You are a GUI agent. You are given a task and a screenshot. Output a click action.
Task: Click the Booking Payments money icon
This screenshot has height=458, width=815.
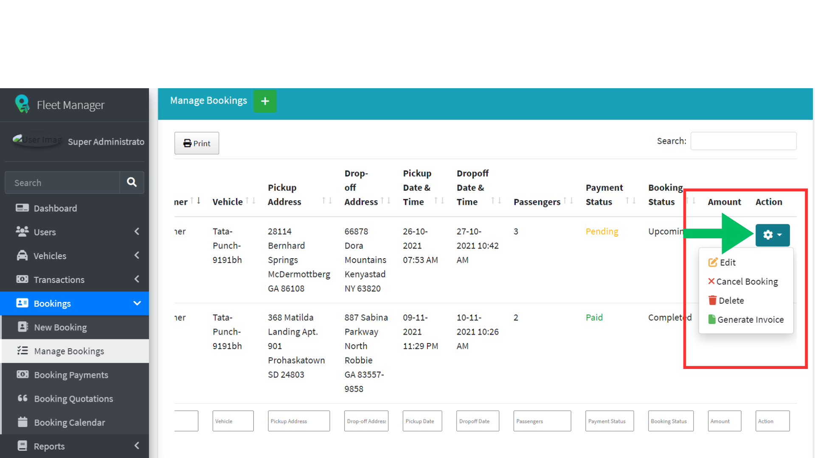[22, 374]
